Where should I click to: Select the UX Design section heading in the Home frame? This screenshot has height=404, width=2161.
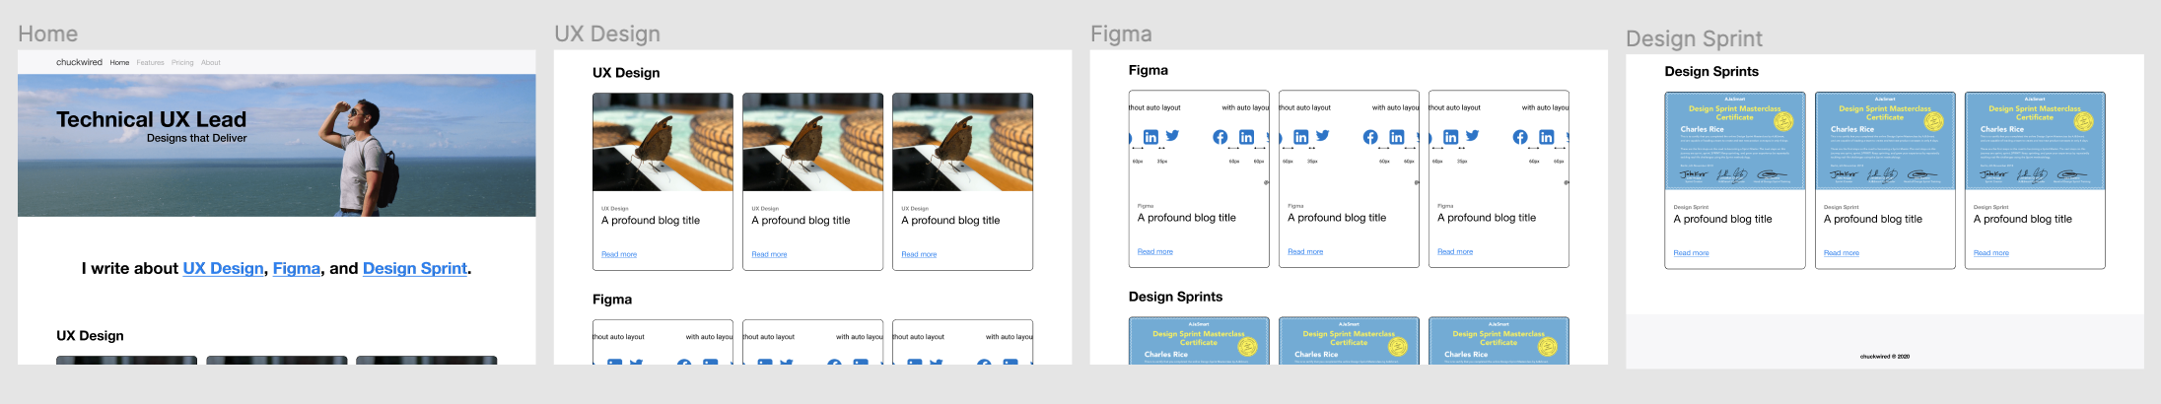pyautogui.click(x=90, y=336)
